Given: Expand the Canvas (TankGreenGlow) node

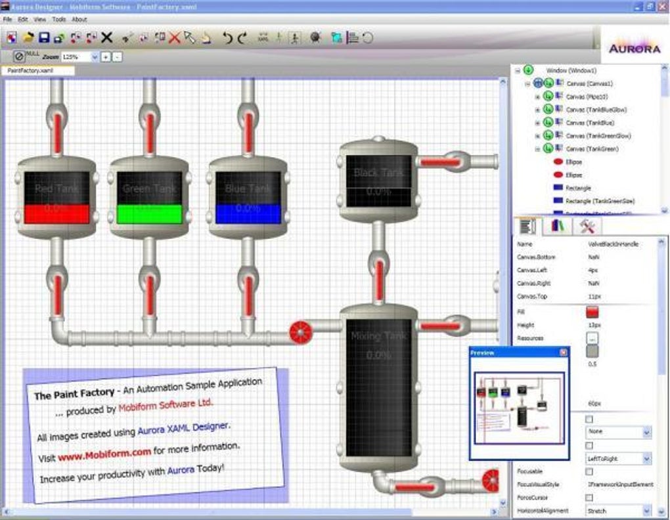Looking at the screenshot, I should pos(537,136).
